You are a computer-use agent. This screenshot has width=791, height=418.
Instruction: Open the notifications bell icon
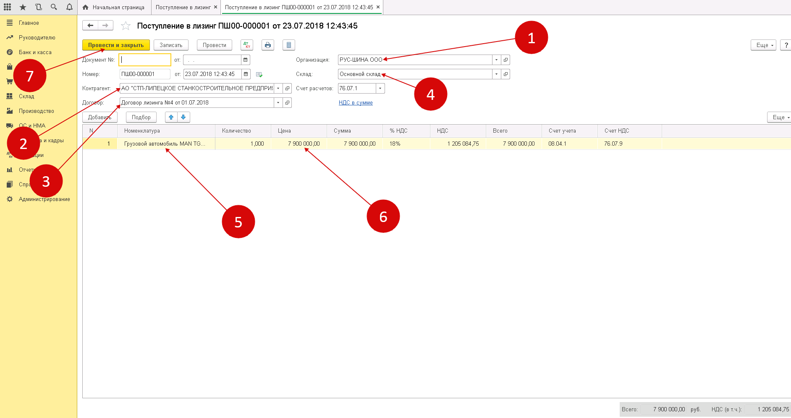(x=69, y=7)
